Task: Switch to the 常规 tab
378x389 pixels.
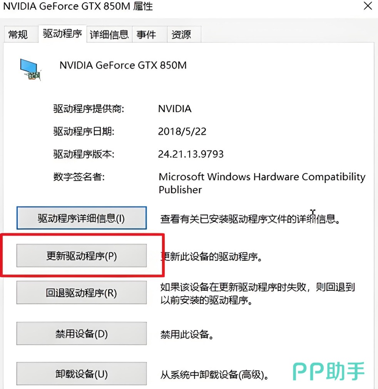Action: [18, 35]
